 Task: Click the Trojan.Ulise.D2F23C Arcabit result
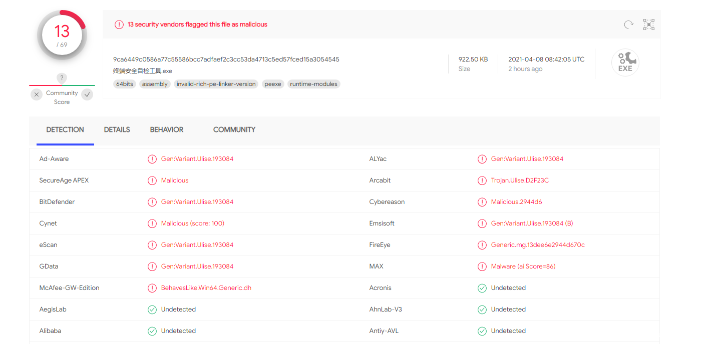(x=520, y=180)
